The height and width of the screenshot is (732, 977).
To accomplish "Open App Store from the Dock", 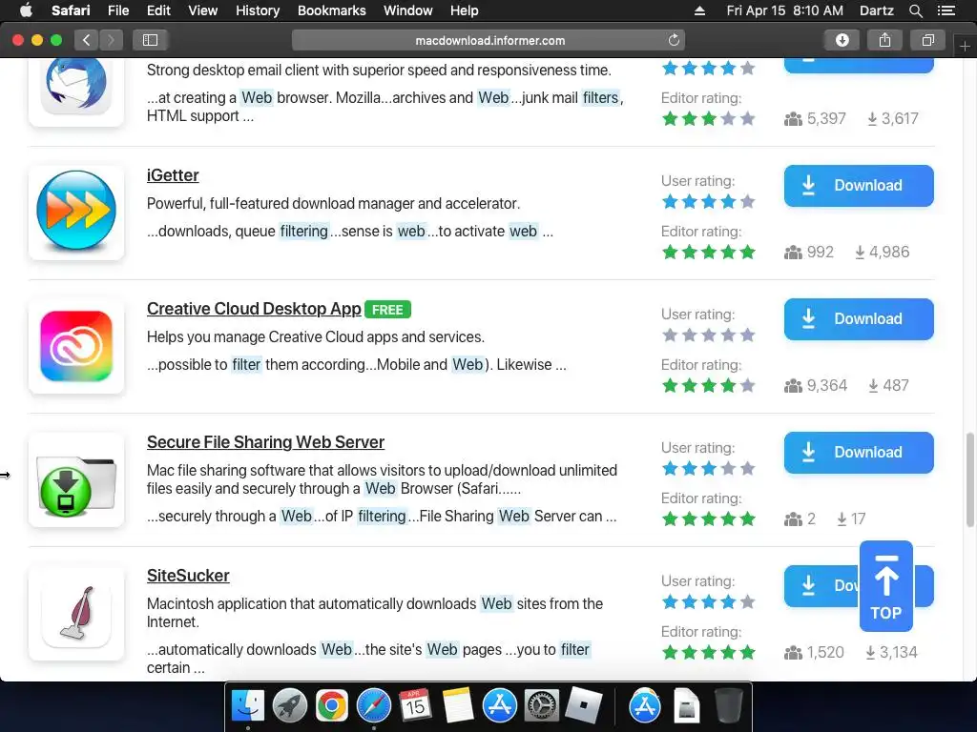I will point(500,706).
